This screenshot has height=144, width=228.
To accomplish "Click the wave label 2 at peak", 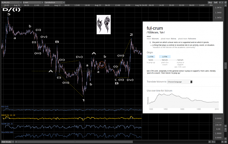I will click(x=131, y=35).
